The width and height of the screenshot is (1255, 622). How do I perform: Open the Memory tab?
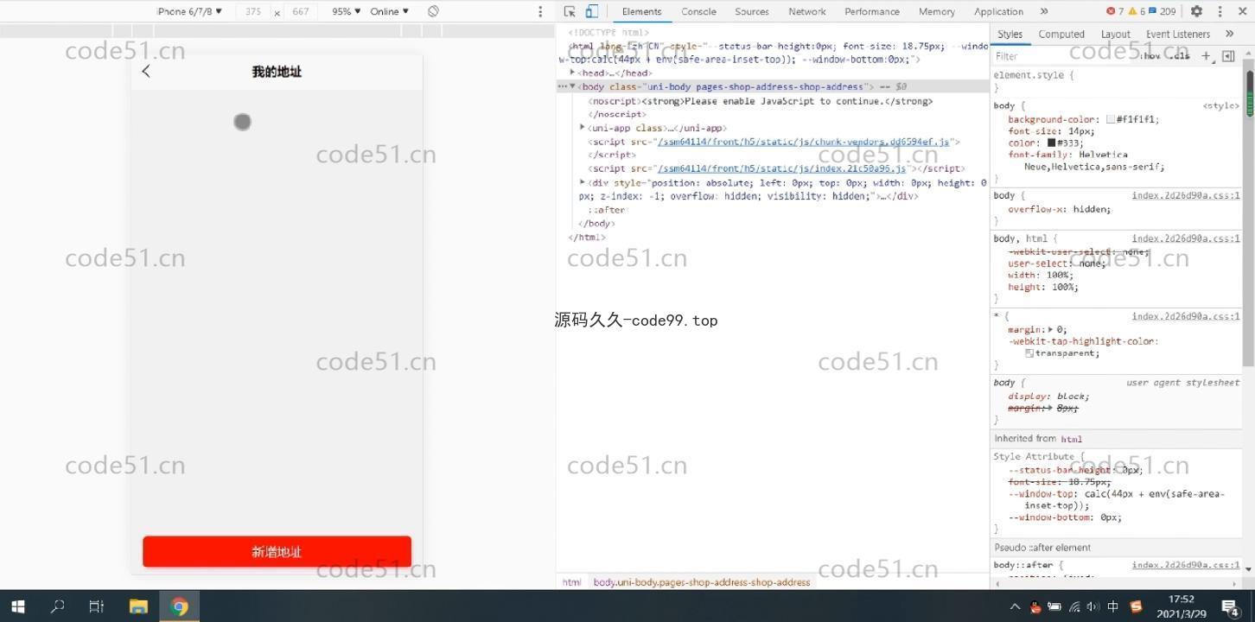coord(936,11)
